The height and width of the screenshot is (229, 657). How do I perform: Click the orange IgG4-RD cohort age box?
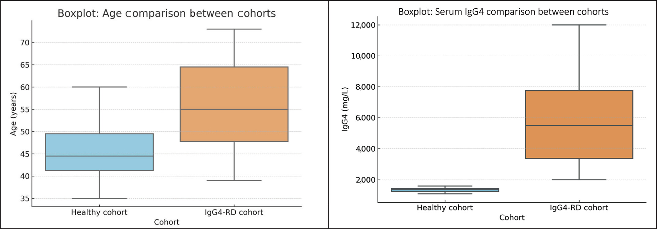click(234, 92)
